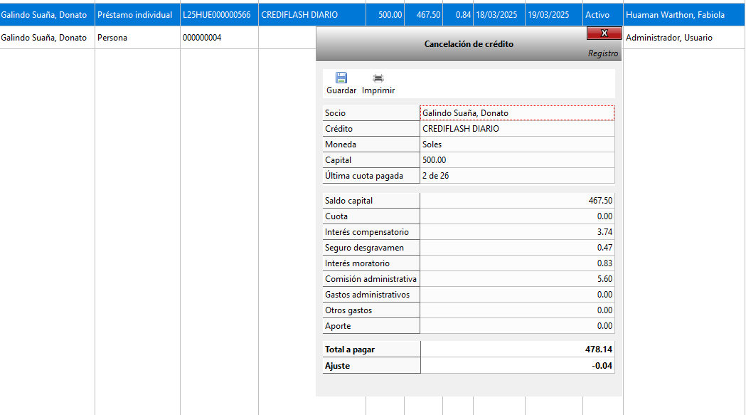The image size is (746, 415).
Task: Click the Última cuota pagada value
Action: [x=516, y=176]
